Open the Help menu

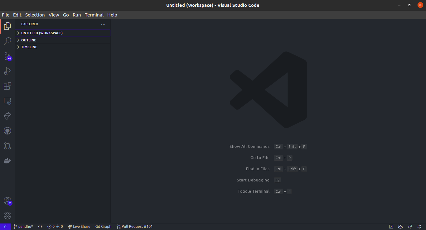112,15
